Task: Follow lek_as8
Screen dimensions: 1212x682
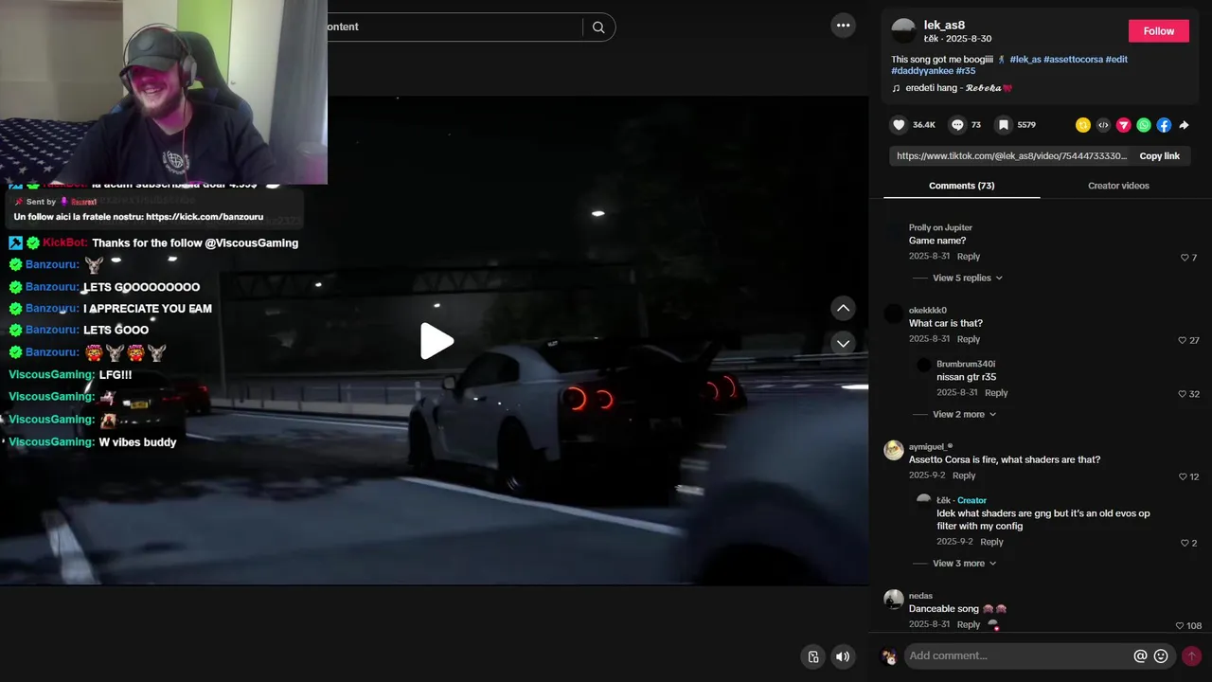Action: (1158, 31)
